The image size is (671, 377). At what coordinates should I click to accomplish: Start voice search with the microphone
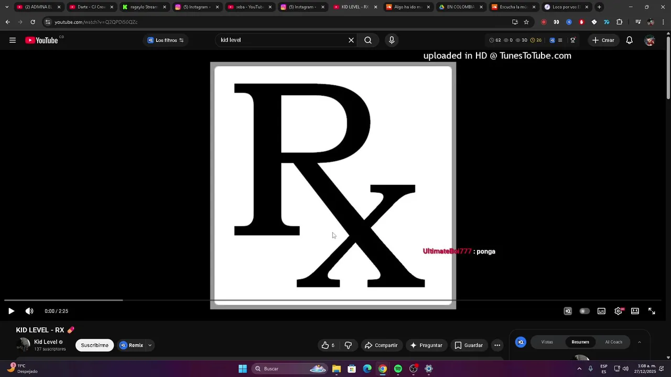coord(392,40)
